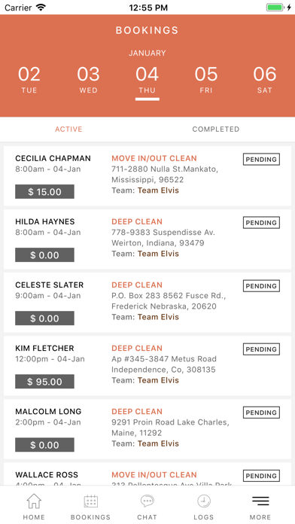Select date 05 Friday

click(206, 80)
